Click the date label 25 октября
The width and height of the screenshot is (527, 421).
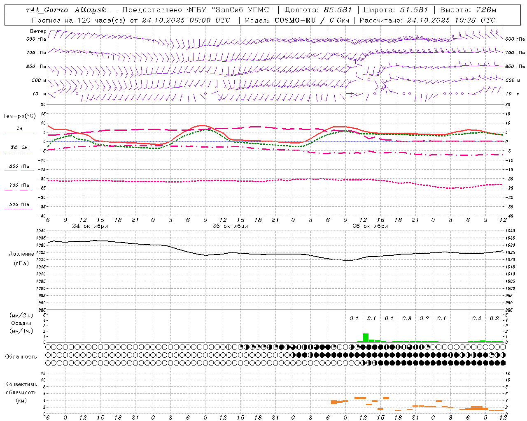click(230, 226)
